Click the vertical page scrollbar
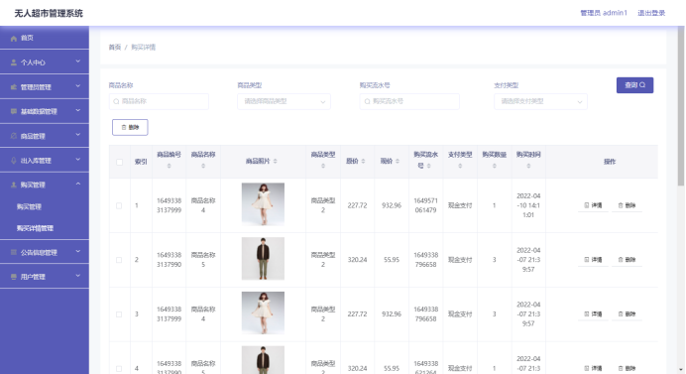Screen dimensions: 686x374 point(681,106)
